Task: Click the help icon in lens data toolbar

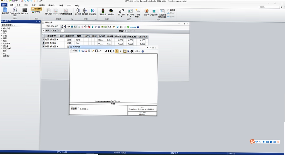Action: coord(138,27)
